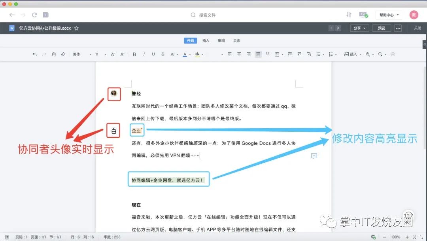Click the document outline icon in status bar

coord(7,237)
